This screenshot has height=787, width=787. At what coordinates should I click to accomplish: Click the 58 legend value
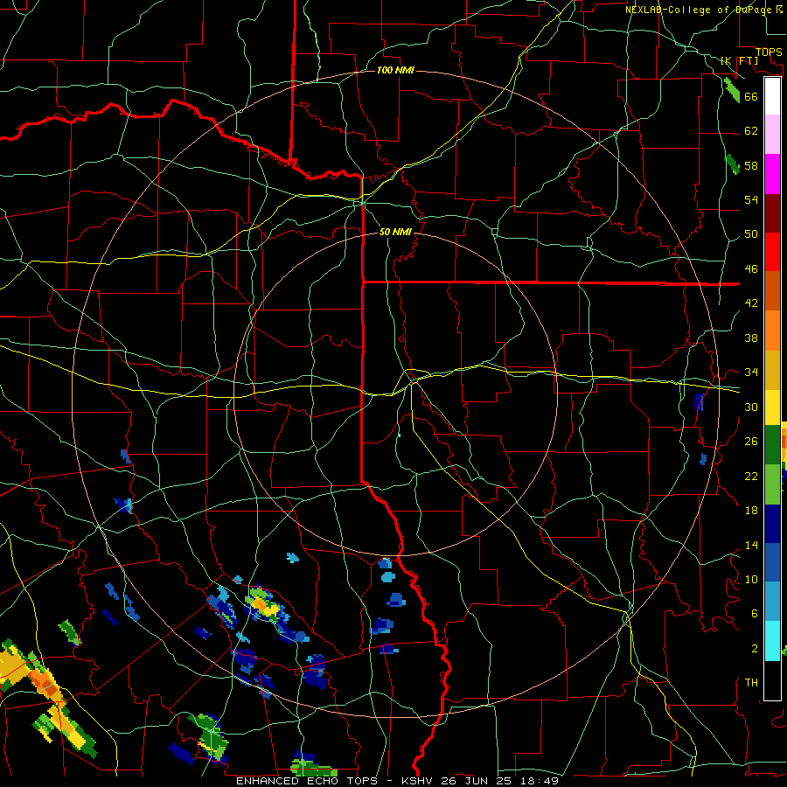point(751,165)
